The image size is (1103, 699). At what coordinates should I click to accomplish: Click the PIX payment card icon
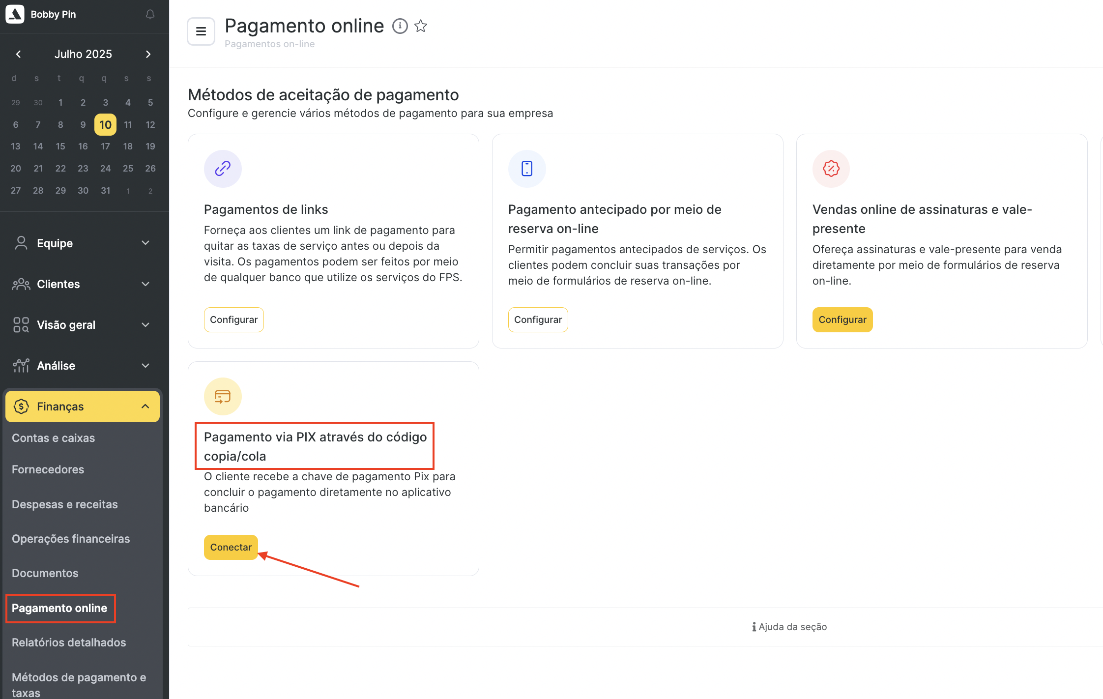coord(223,396)
